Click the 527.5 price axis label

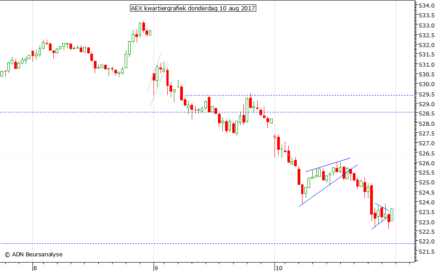tap(427, 134)
